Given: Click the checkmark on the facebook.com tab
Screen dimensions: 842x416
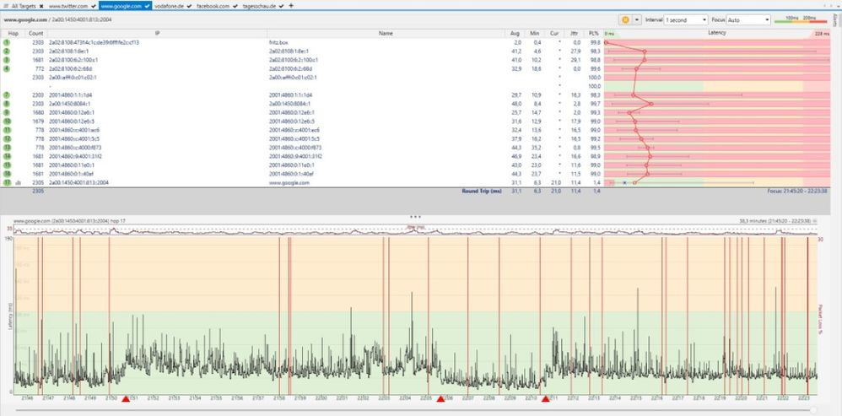Looking at the screenshot, I should tap(235, 6).
